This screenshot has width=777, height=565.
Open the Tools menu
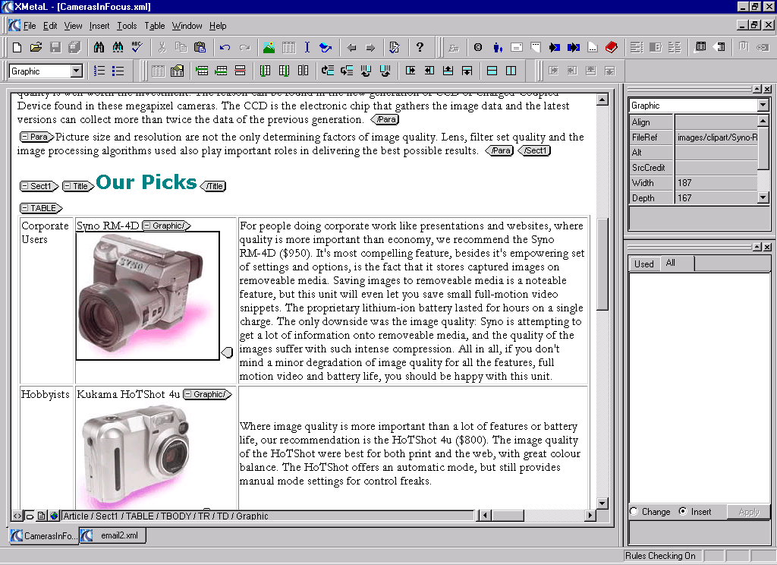pyautogui.click(x=127, y=26)
